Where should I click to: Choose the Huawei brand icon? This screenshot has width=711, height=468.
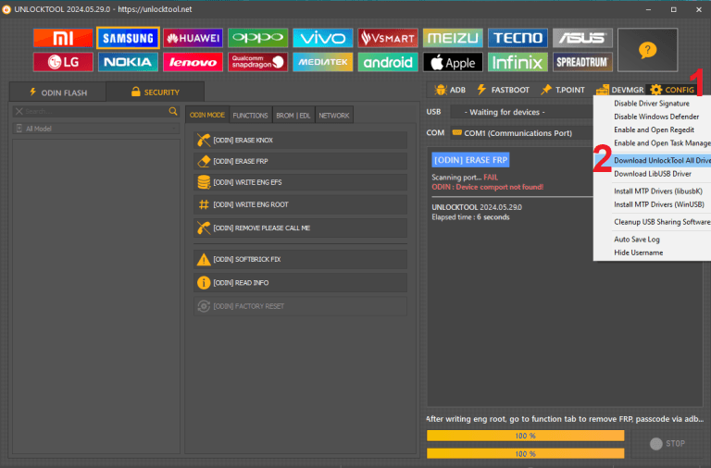point(193,38)
